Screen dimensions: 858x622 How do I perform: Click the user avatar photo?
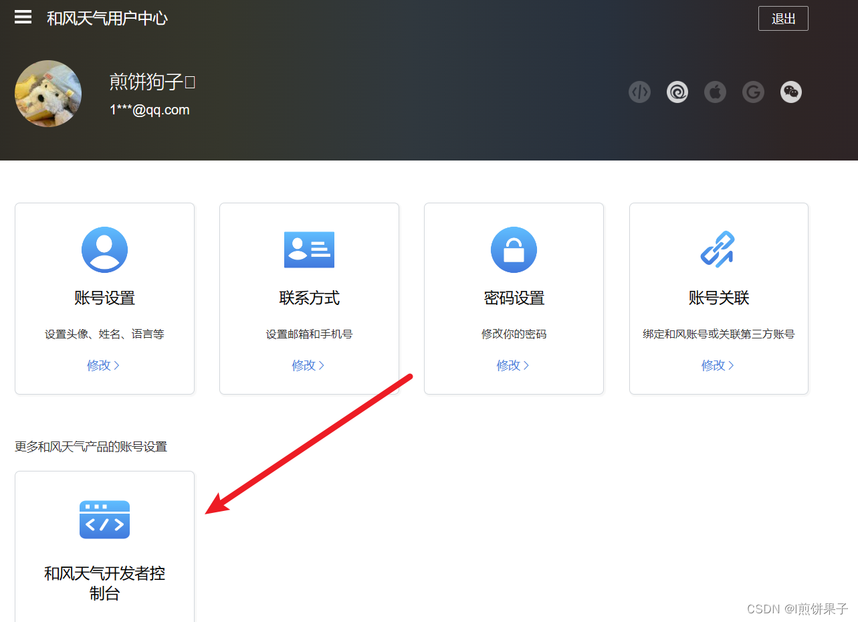tap(48, 94)
